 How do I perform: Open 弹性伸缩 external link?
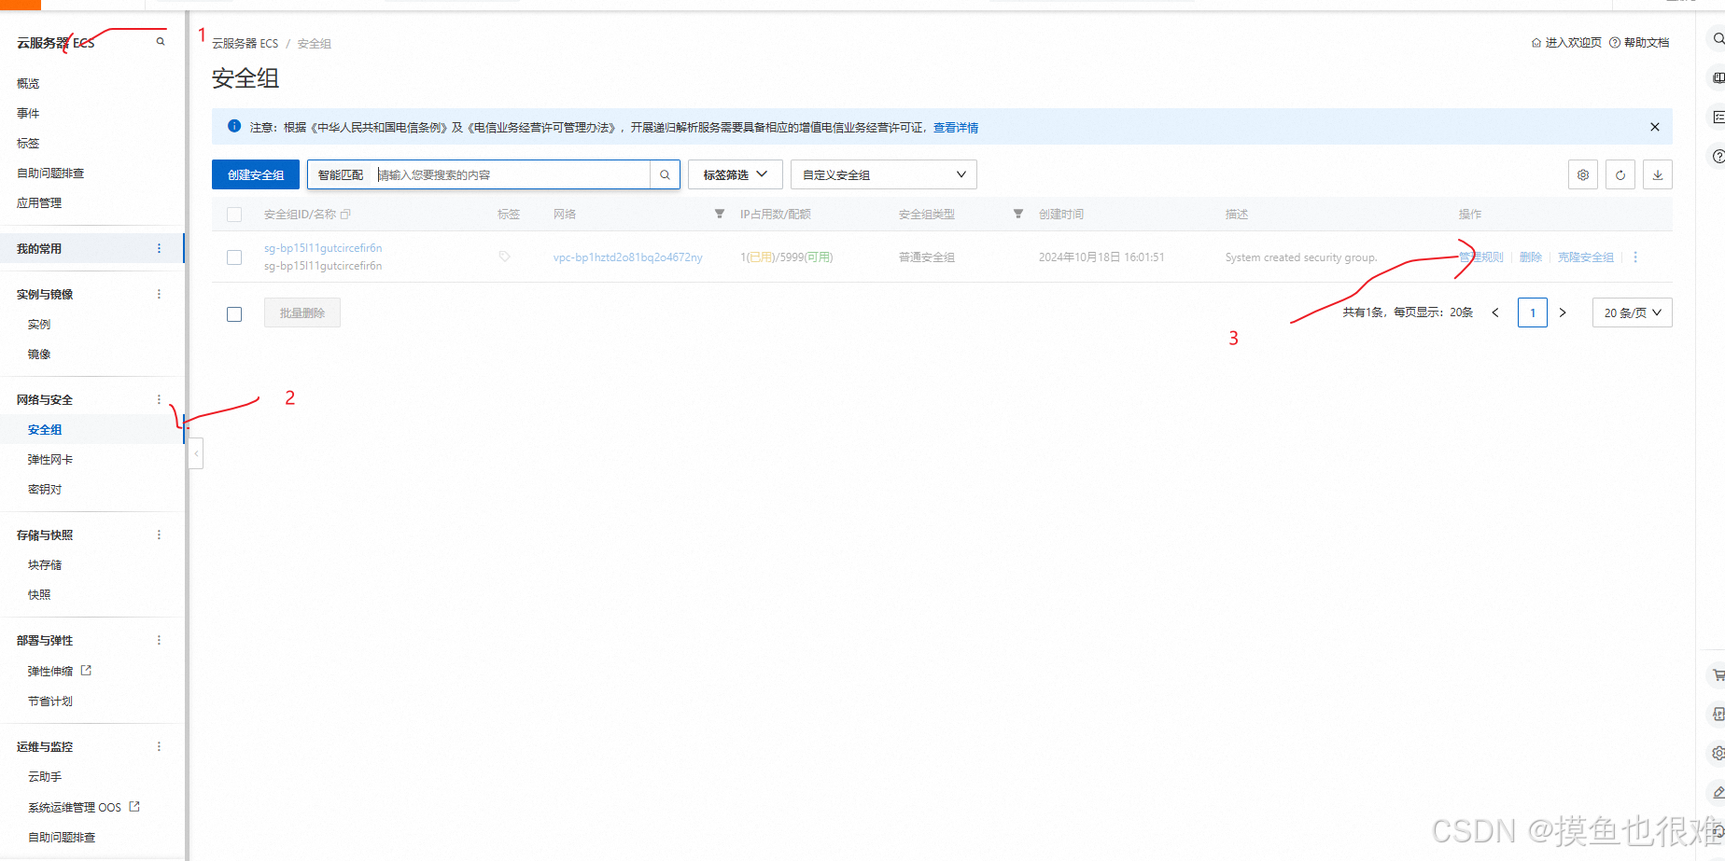[x=60, y=671]
